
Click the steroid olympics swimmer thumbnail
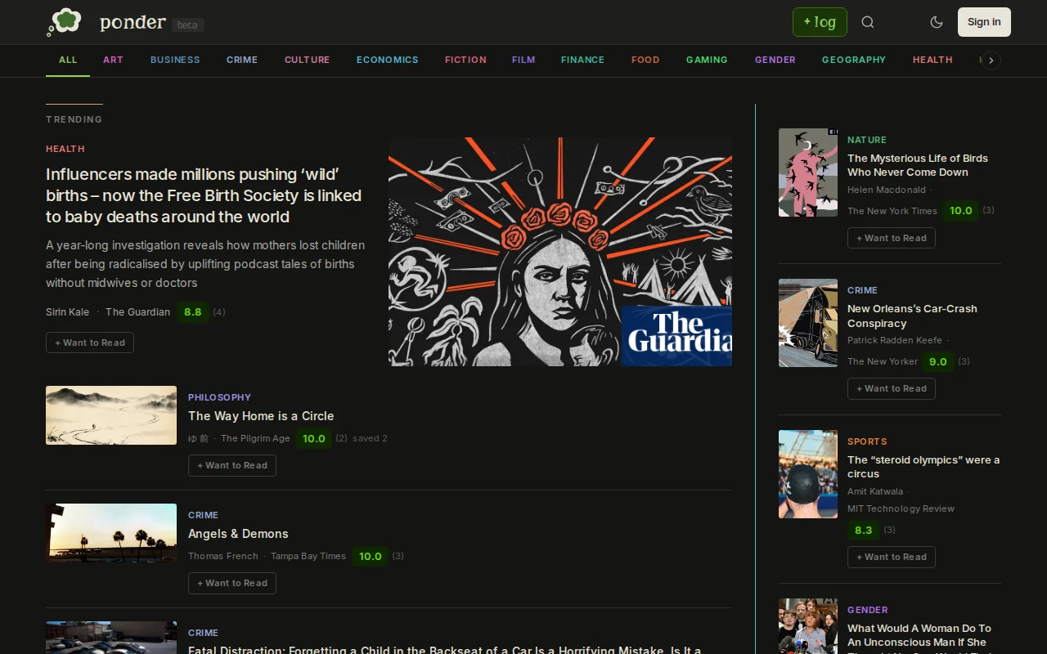click(808, 474)
